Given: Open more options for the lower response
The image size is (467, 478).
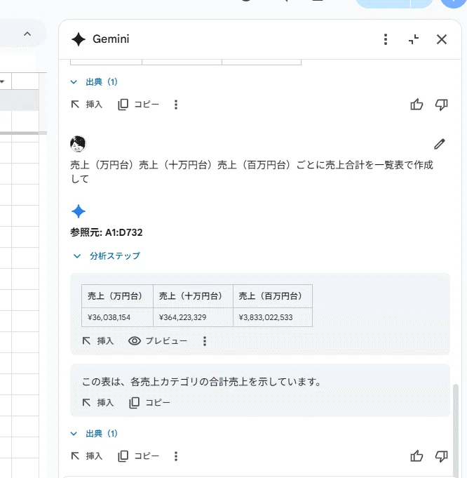Looking at the screenshot, I should coord(176,456).
